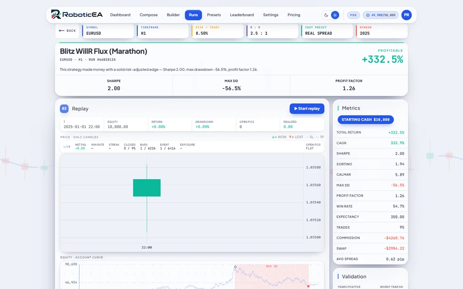Click the strategy title Blitz WillR Flux

[x=103, y=51]
